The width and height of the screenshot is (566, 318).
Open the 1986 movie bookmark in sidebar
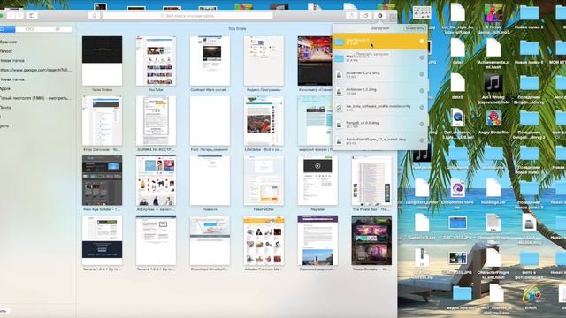(x=35, y=98)
